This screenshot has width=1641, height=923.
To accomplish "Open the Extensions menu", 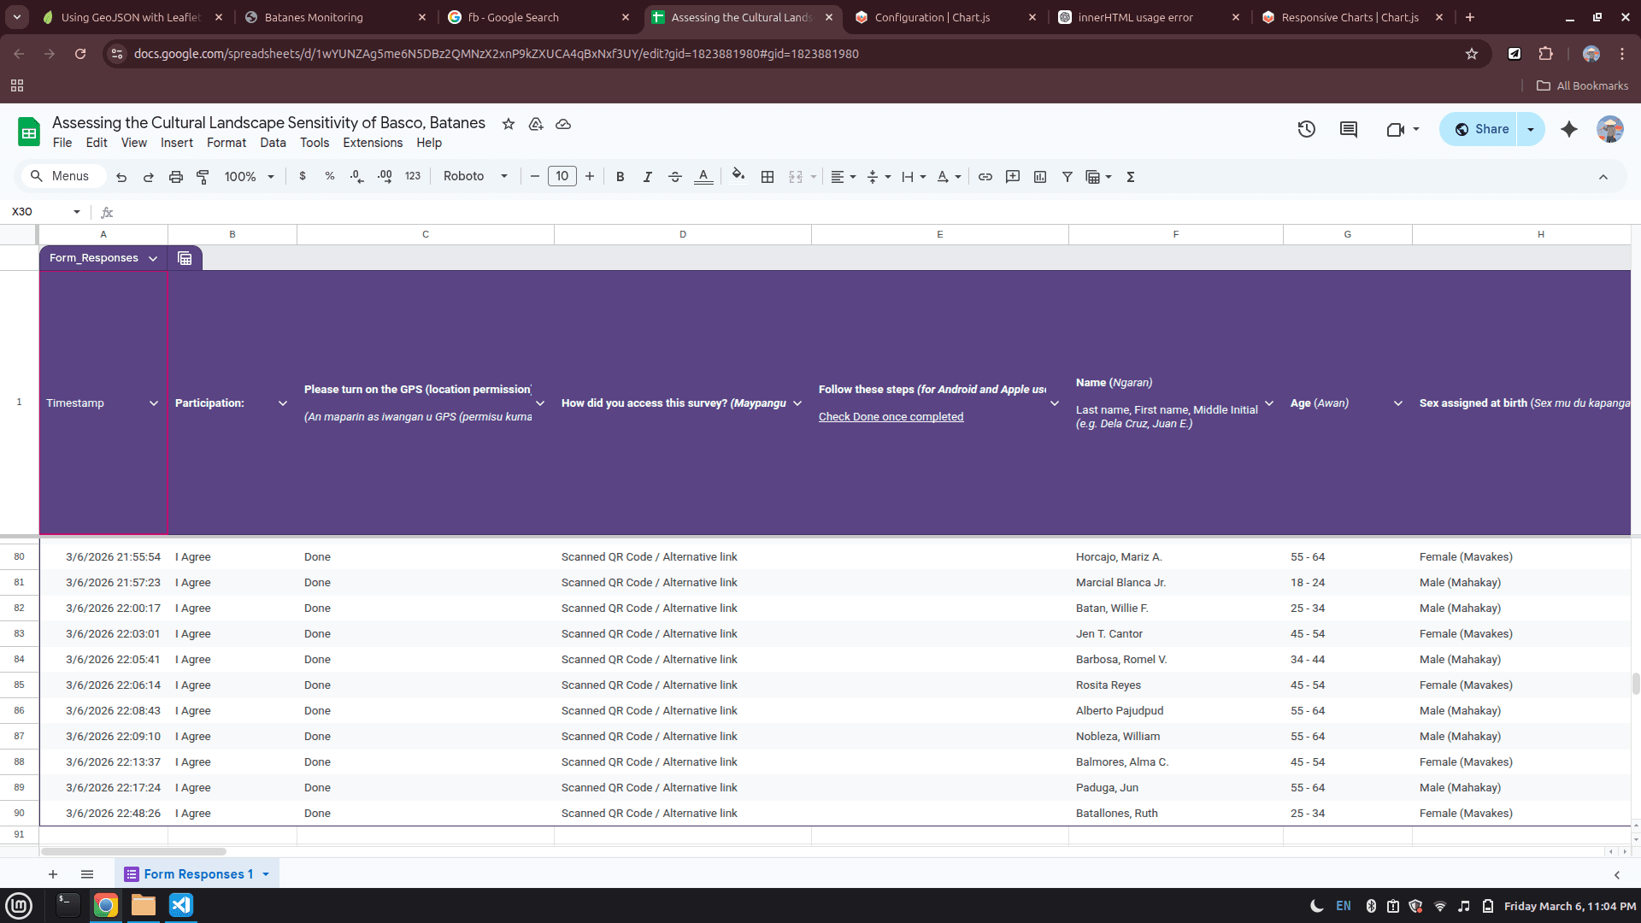I will 373,143.
